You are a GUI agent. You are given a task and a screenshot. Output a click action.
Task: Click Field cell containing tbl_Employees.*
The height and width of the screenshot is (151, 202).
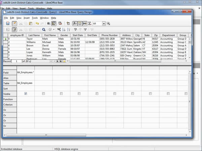[26, 72]
